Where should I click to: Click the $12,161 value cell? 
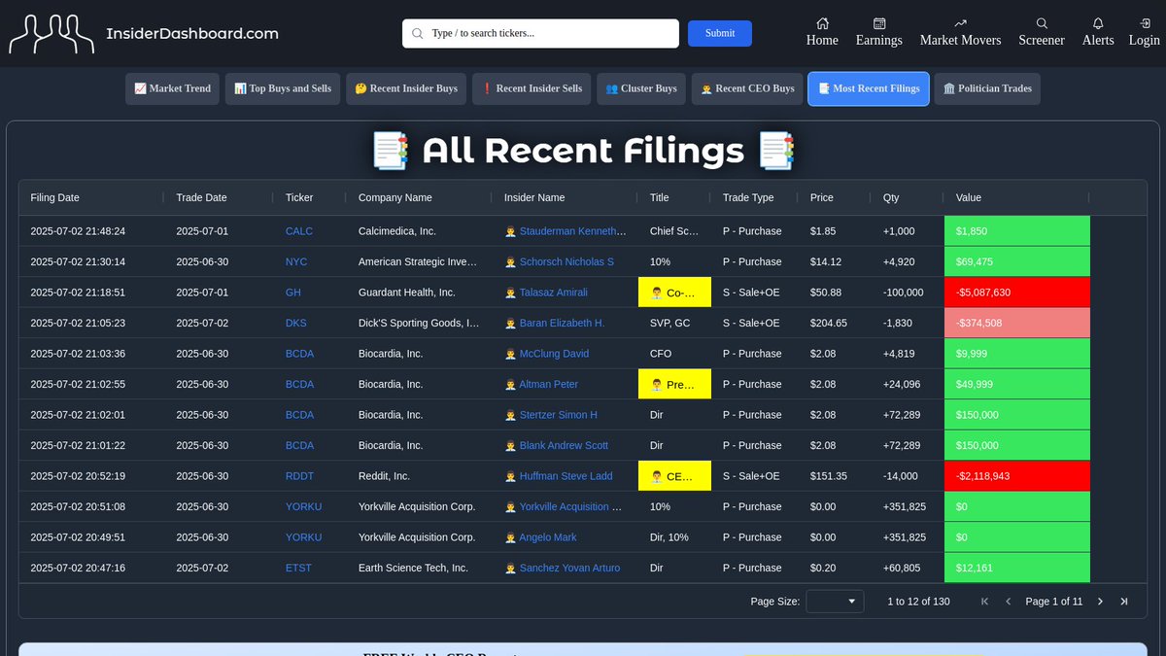coord(1017,568)
